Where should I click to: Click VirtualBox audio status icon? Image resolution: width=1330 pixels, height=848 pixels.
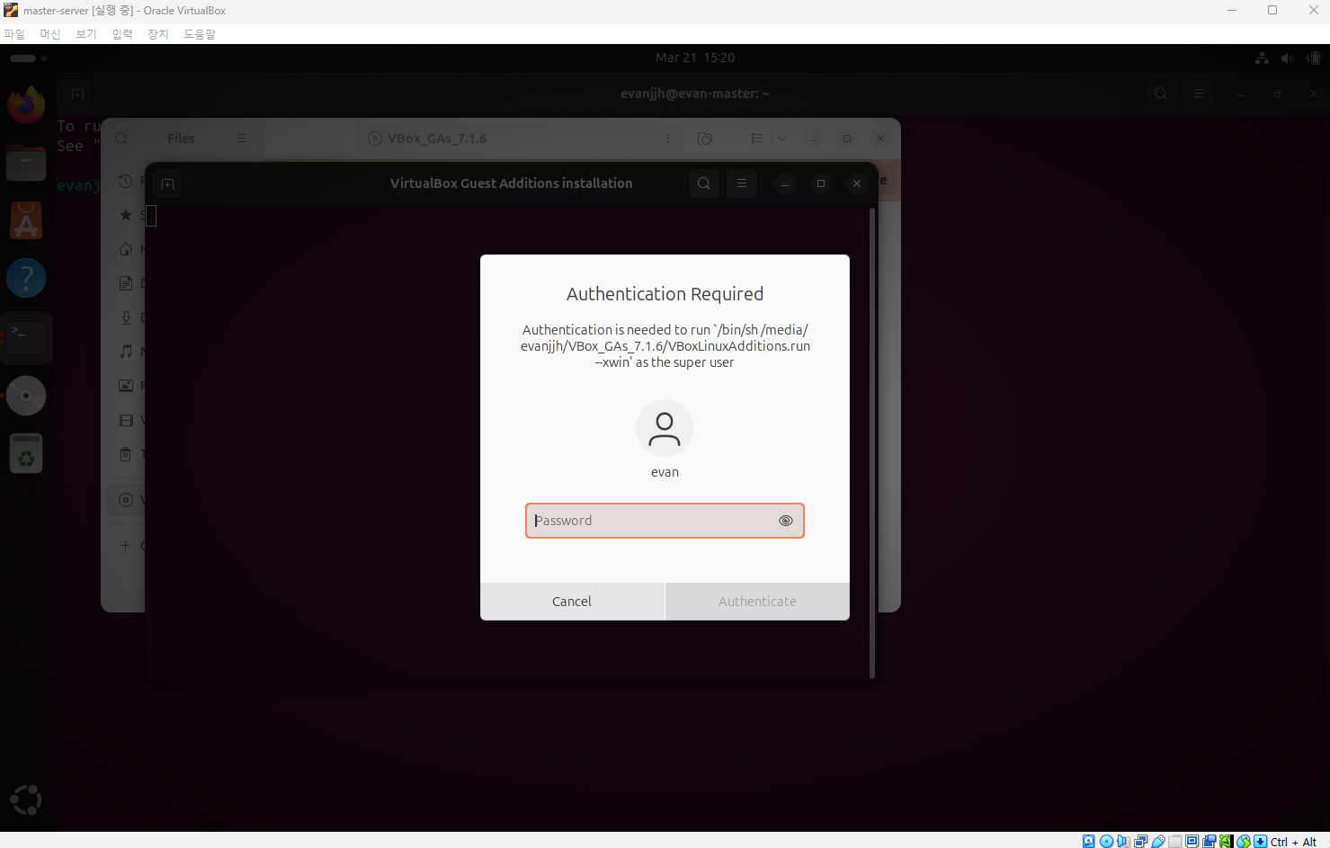[1123, 842]
